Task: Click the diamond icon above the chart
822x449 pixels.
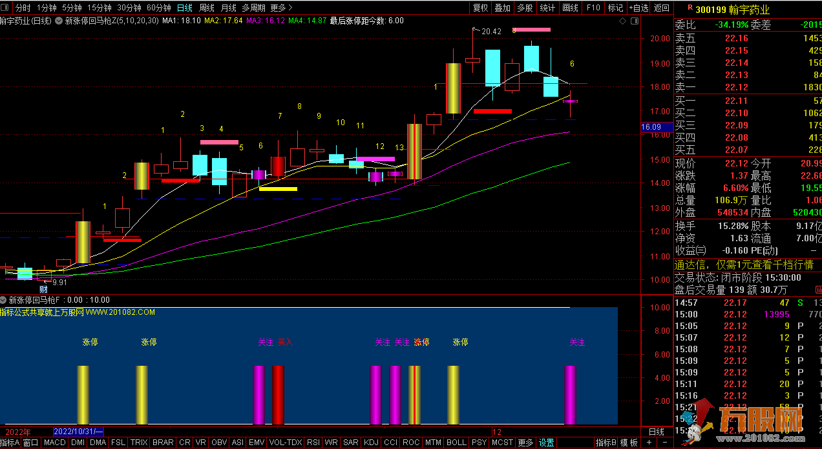Action: (622, 21)
